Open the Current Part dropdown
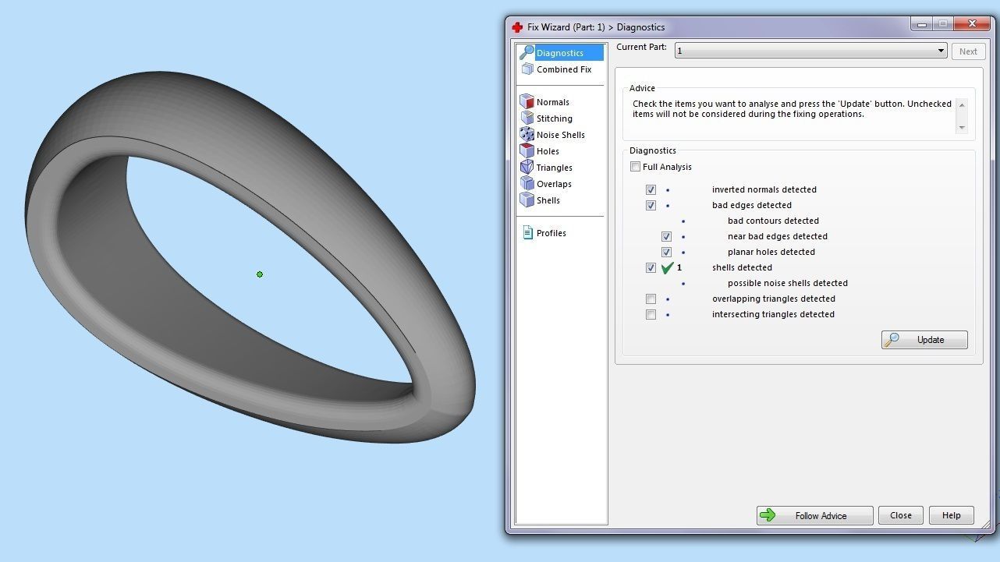The image size is (1000, 562). [811, 51]
